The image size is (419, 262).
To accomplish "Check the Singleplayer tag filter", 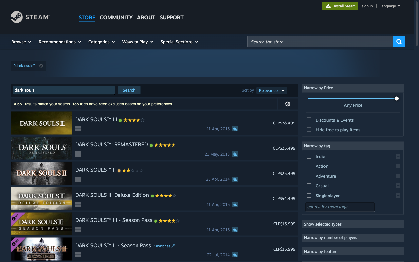I will [x=309, y=196].
